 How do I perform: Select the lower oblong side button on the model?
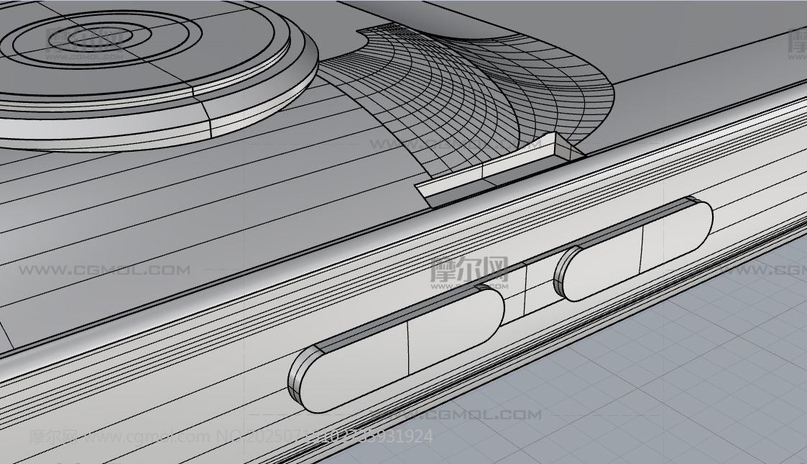point(396,349)
